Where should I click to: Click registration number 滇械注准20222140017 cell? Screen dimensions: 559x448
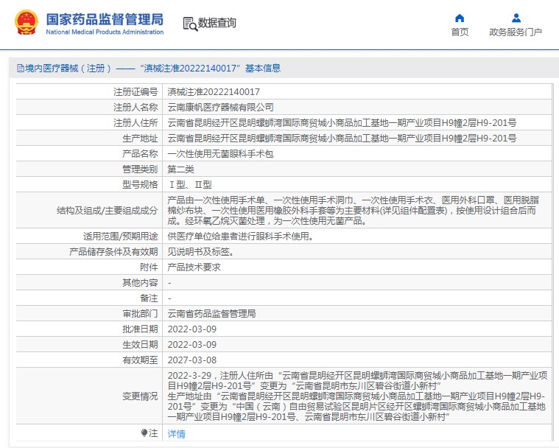tap(214, 92)
